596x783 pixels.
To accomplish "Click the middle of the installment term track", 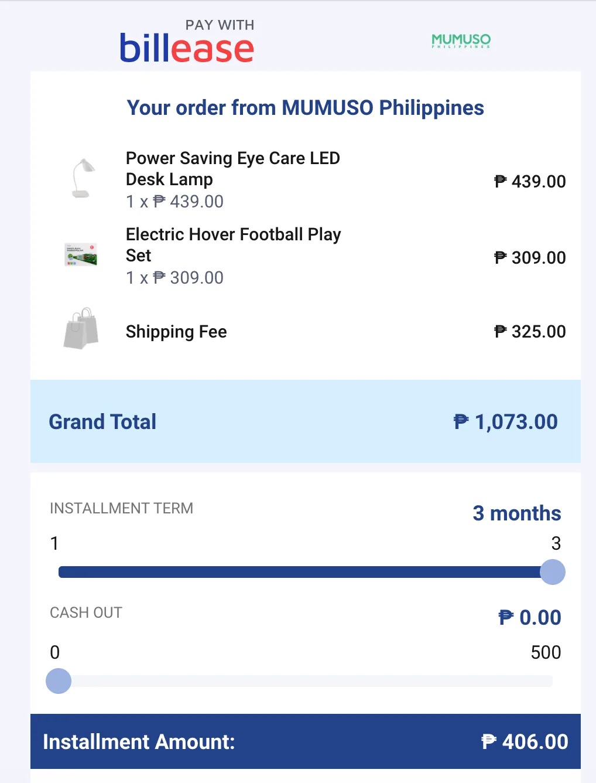I will click(305, 572).
